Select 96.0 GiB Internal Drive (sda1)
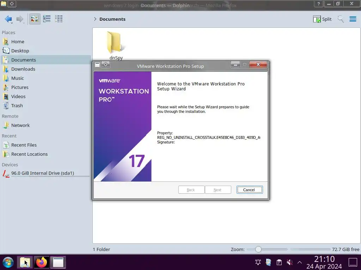Screen dimensions: 361x270 click(45, 173)
